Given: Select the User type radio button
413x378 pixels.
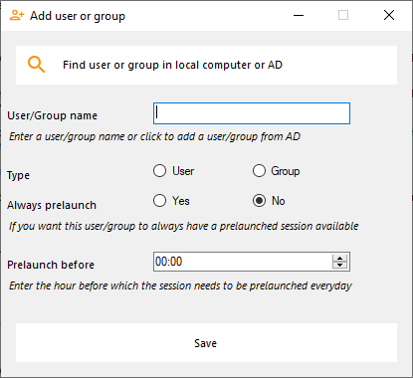Looking at the screenshot, I should [160, 171].
